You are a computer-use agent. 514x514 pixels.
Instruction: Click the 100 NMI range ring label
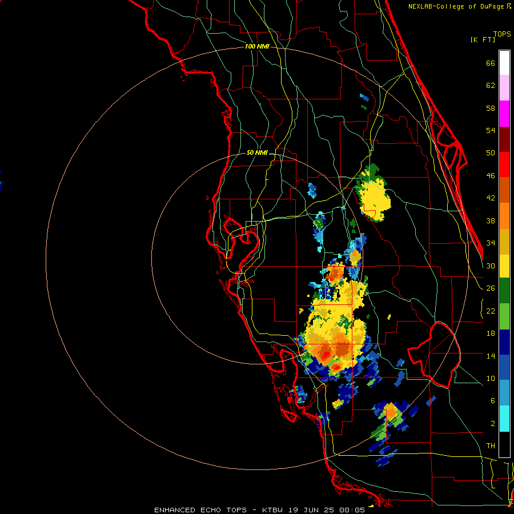(257, 47)
